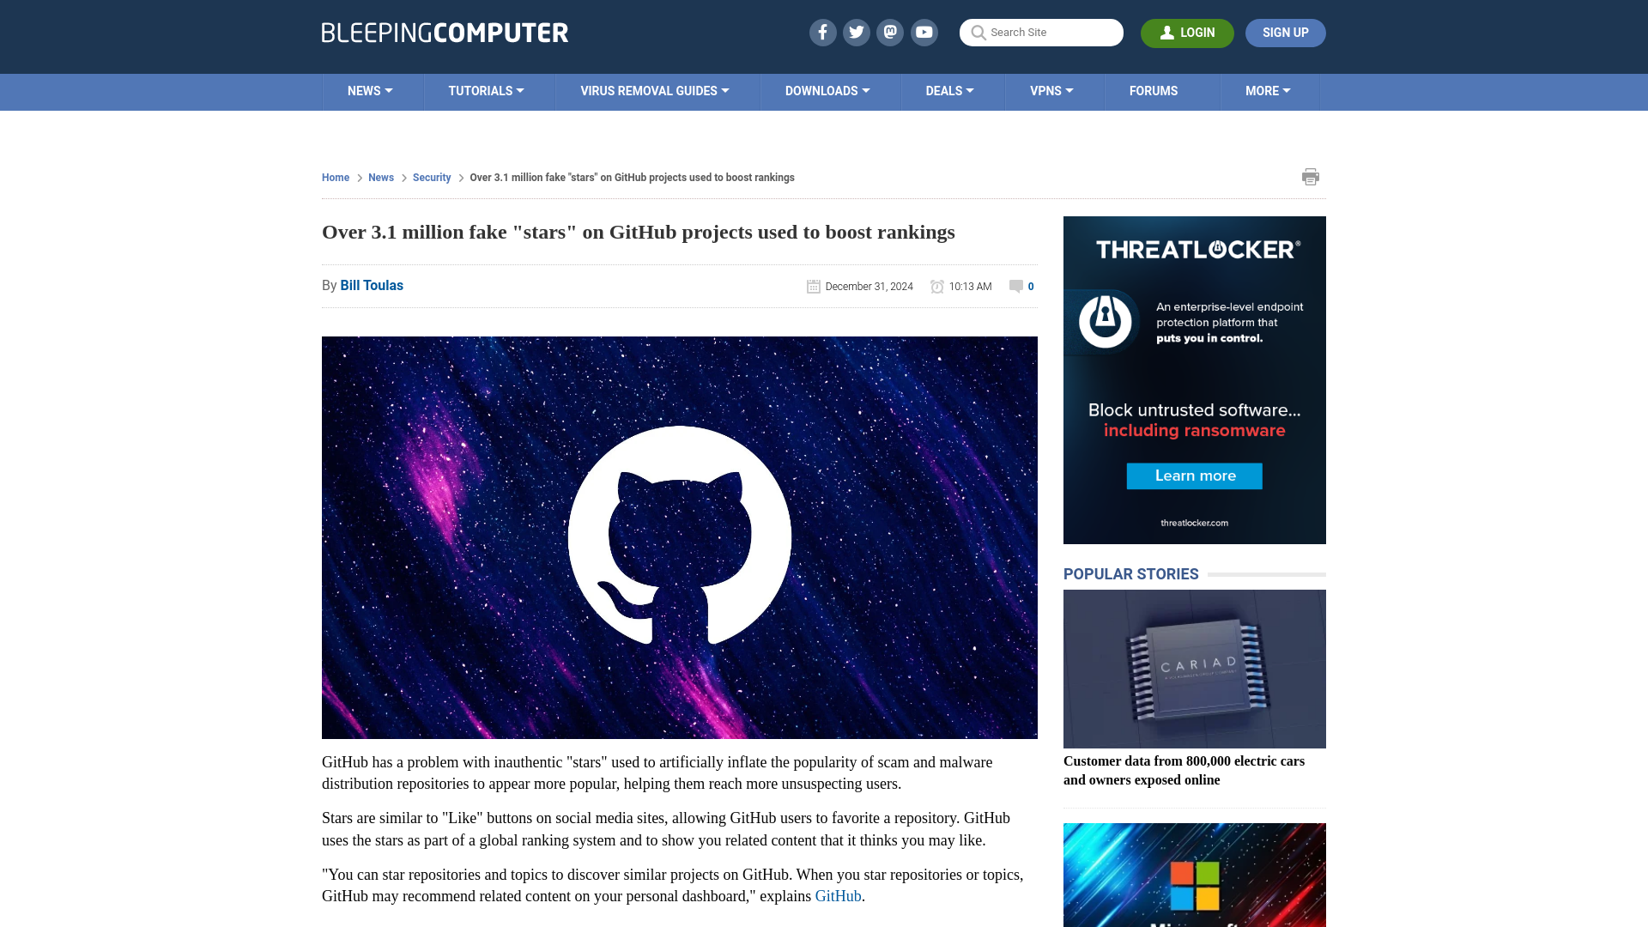Click into the Search Site input field
Image resolution: width=1648 pixels, height=927 pixels.
pos(1041,32)
